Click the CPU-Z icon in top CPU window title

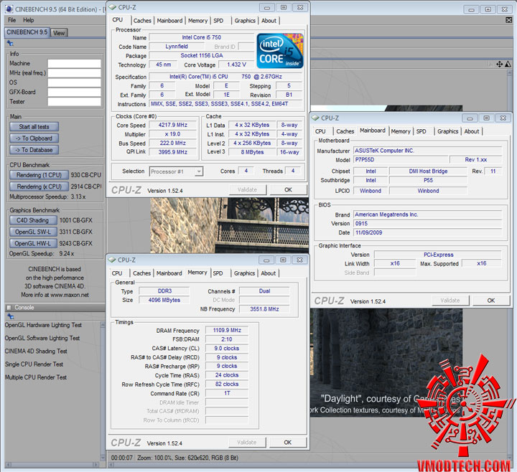click(x=113, y=7)
